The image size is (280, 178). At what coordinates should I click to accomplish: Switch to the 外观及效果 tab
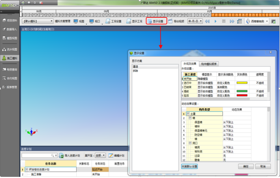click(x=190, y=64)
